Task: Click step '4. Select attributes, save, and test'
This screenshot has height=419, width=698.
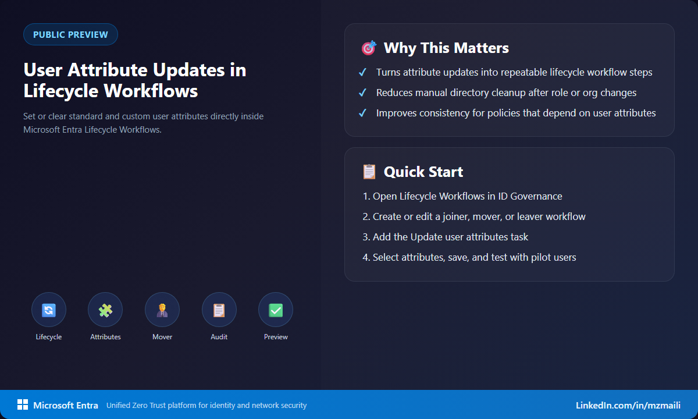Action: (x=469, y=257)
